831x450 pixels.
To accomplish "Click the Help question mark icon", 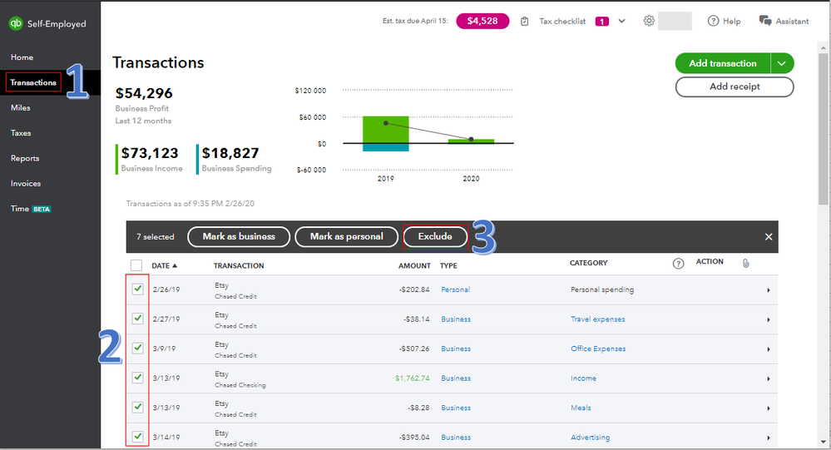I will tap(713, 21).
